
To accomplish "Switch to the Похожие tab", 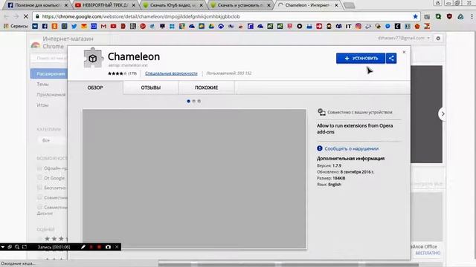I will pyautogui.click(x=207, y=88).
